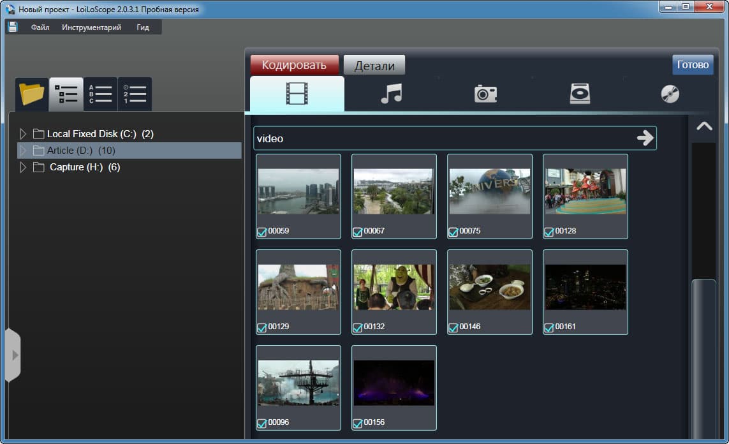Expand the left side panel arrow handle
729x444 pixels.
[x=13, y=355]
